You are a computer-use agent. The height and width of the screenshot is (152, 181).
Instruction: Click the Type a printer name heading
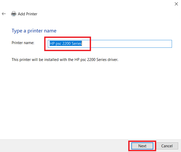pyautogui.click(x=34, y=31)
